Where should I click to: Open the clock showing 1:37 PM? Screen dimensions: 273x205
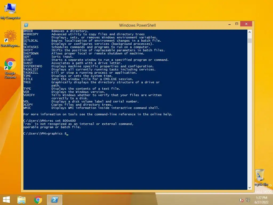tap(261, 200)
